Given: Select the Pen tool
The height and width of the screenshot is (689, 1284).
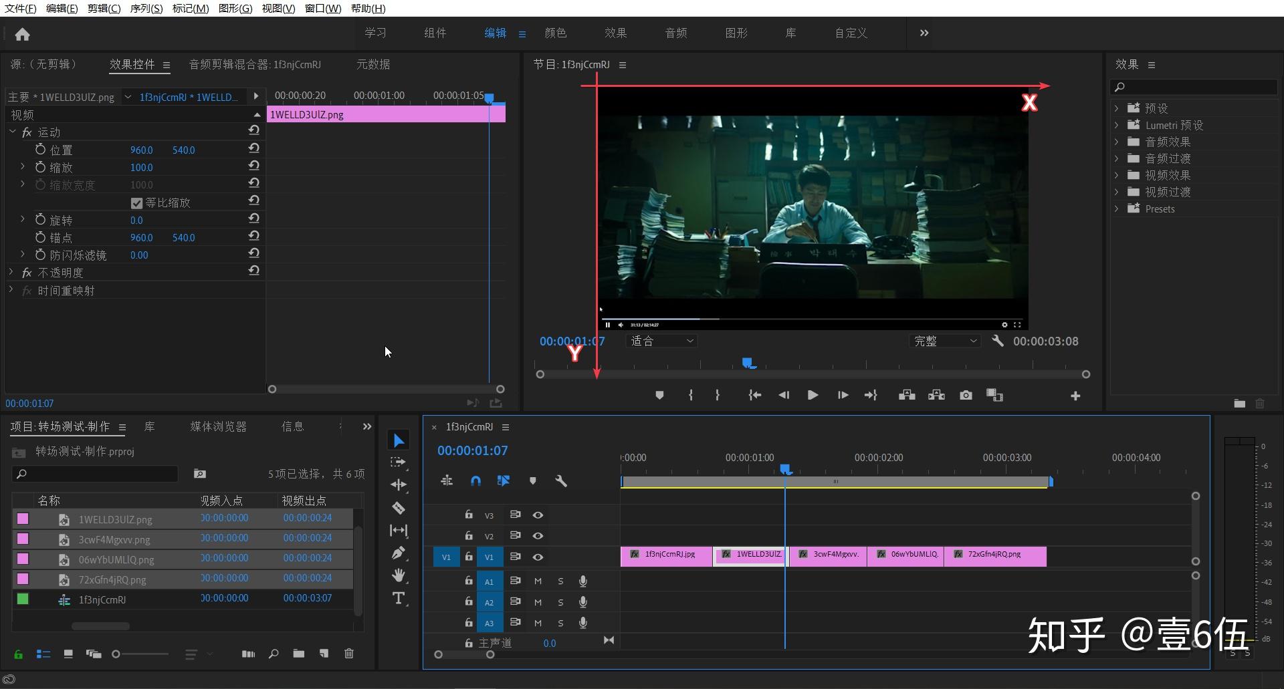Looking at the screenshot, I should click(399, 553).
